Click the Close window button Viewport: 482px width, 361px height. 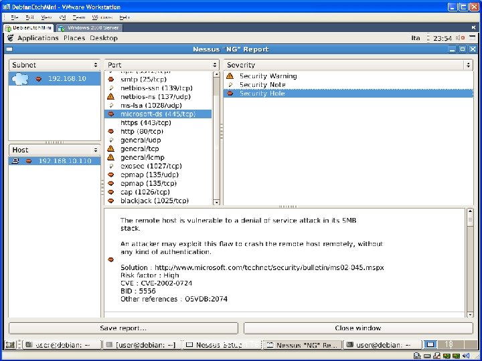click(358, 328)
